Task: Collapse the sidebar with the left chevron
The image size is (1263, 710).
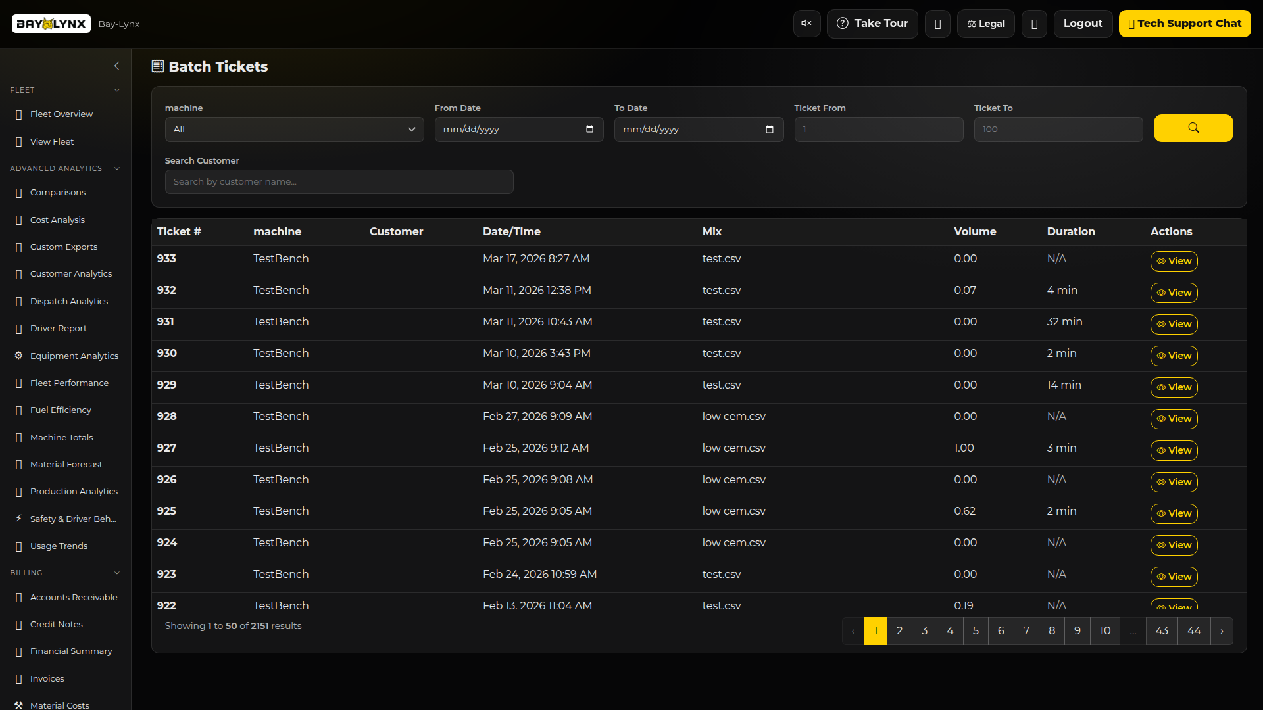Action: (x=117, y=66)
